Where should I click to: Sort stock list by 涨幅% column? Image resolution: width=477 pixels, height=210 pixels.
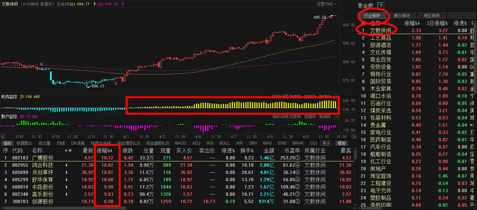[104, 151]
